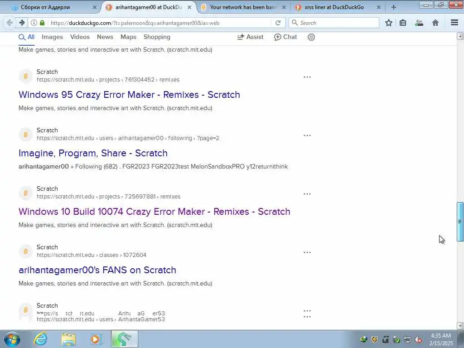Reload the page with the refresh icon
The width and height of the screenshot is (464, 348).
click(x=278, y=23)
